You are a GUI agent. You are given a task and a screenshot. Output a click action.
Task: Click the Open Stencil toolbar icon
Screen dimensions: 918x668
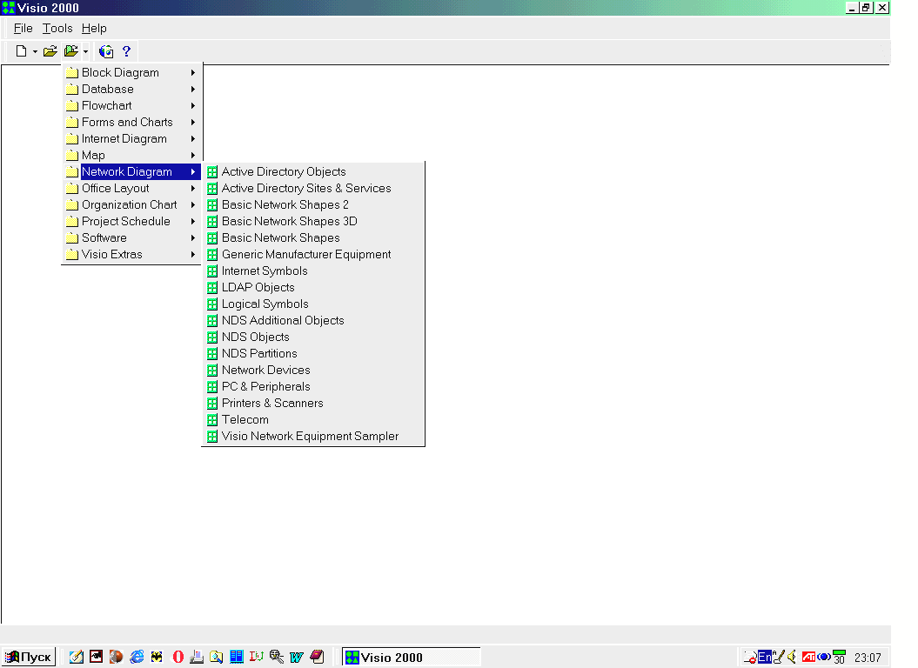click(70, 51)
